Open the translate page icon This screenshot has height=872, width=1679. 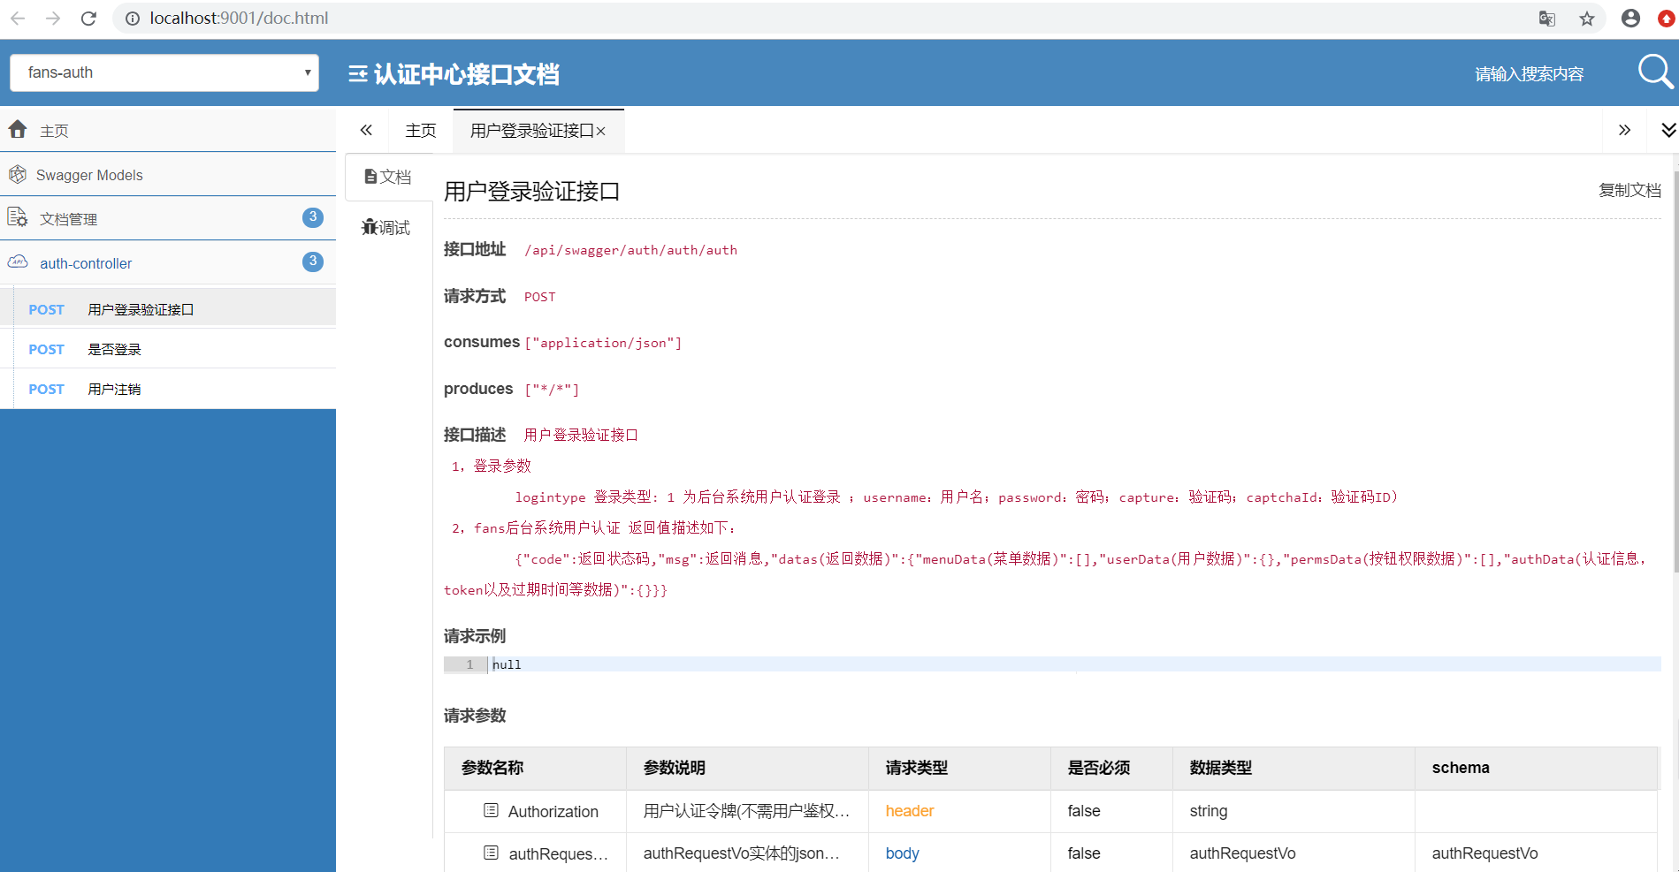(x=1546, y=19)
